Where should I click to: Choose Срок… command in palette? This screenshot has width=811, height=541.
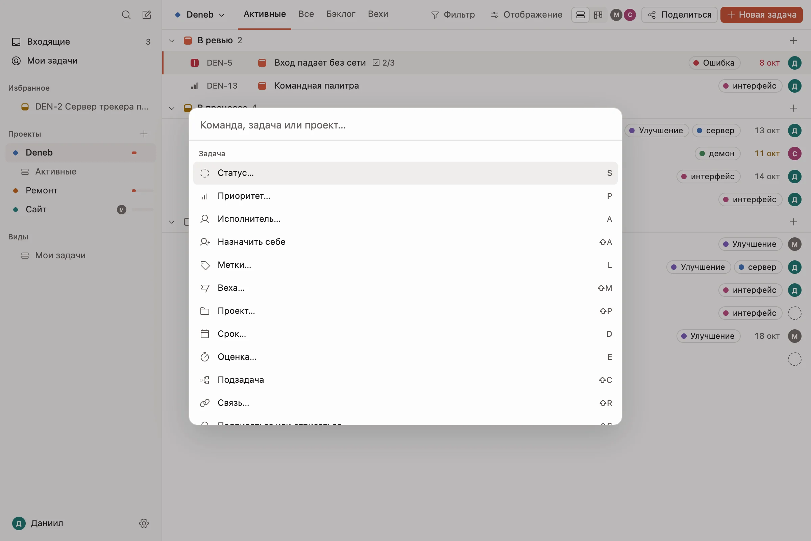point(405,334)
